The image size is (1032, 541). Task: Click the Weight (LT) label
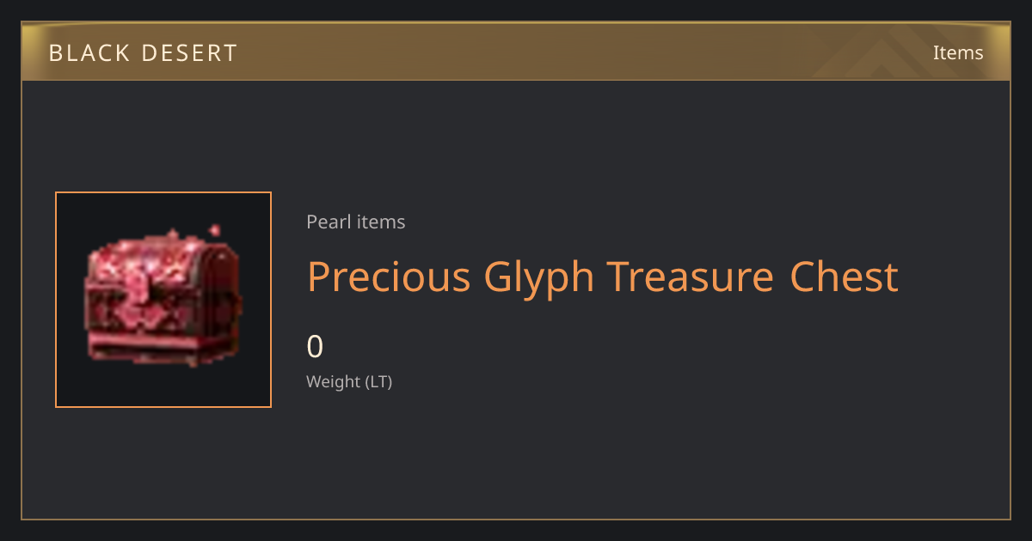(349, 381)
